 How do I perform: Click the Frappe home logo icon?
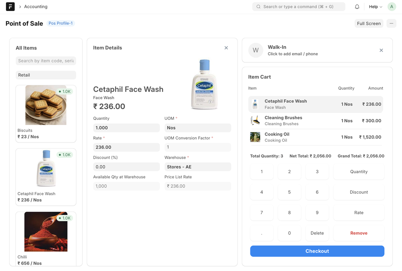click(x=10, y=7)
